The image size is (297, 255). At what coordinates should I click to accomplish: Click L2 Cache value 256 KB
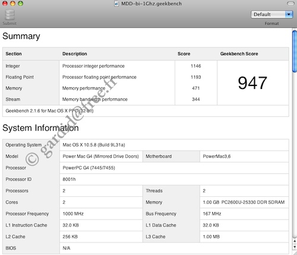pos(70,237)
